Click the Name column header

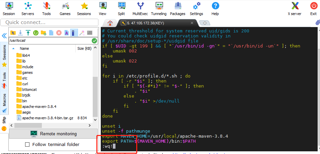tap(24, 48)
